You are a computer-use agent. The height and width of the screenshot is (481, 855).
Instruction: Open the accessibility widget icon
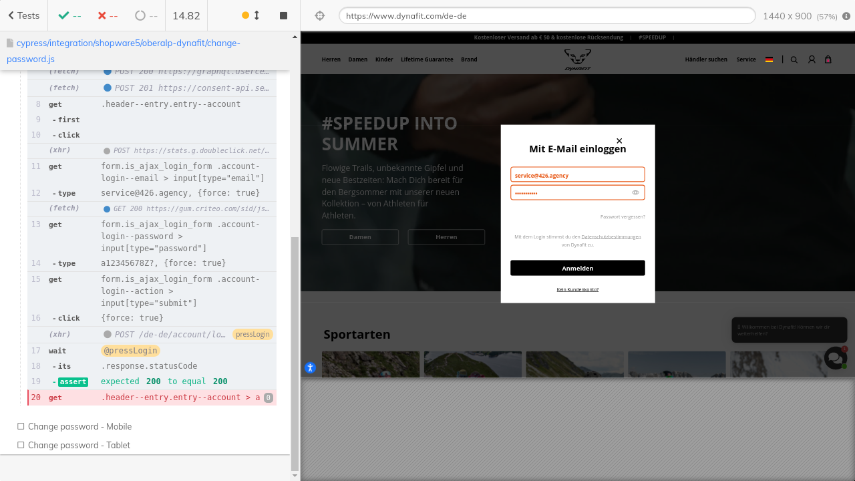coord(310,367)
